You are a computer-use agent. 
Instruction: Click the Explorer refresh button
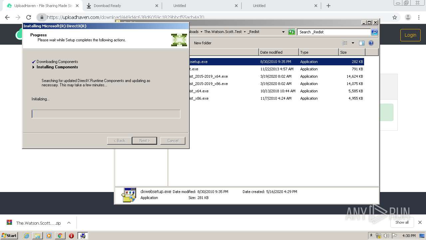click(x=292, y=32)
